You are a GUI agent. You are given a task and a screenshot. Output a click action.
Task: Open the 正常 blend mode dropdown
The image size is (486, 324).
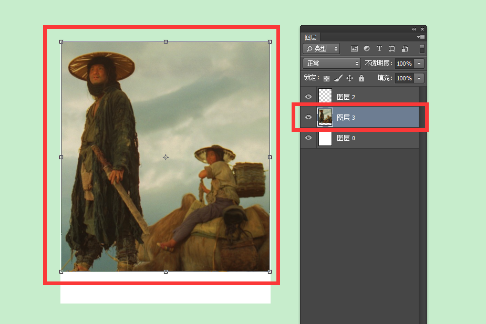[x=332, y=64]
